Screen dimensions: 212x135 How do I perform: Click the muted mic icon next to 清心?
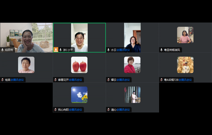[108, 109]
